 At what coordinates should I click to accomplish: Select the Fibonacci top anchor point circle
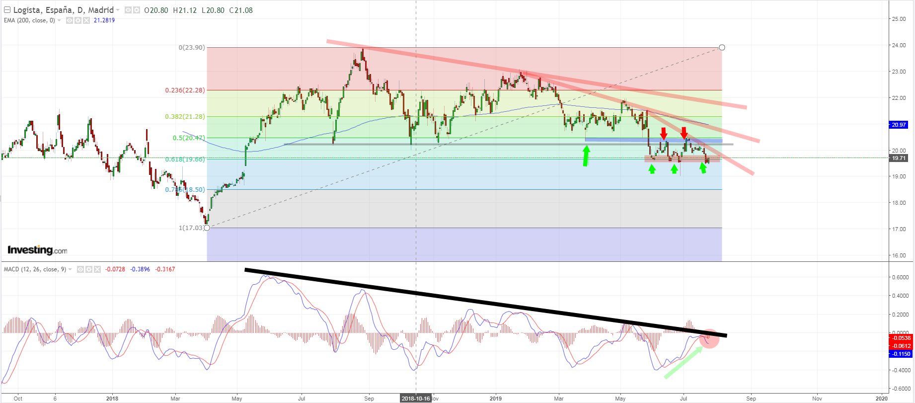click(722, 48)
